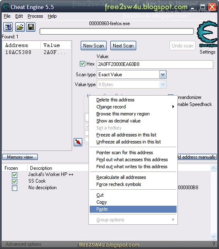Image resolution: width=219 pixels, height=249 pixels.
Task: Click the question mark at the bottom right
Action: pyautogui.click(x=214, y=244)
